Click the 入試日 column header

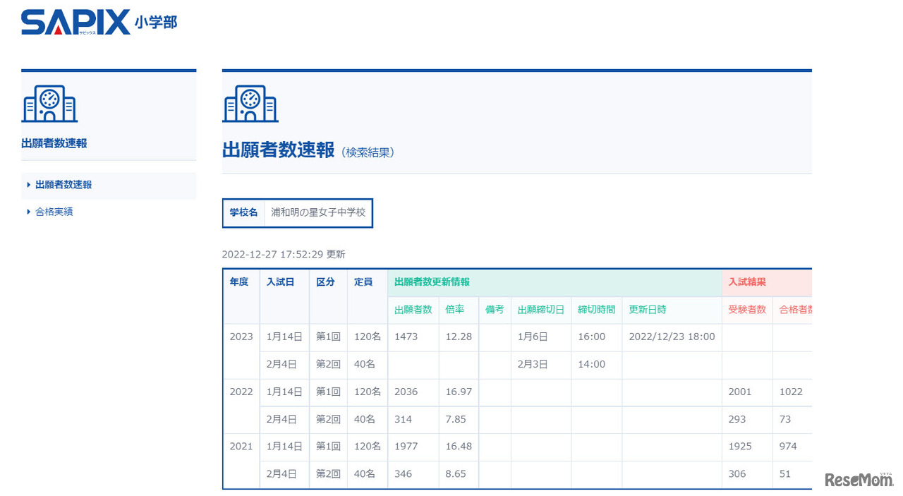280,282
